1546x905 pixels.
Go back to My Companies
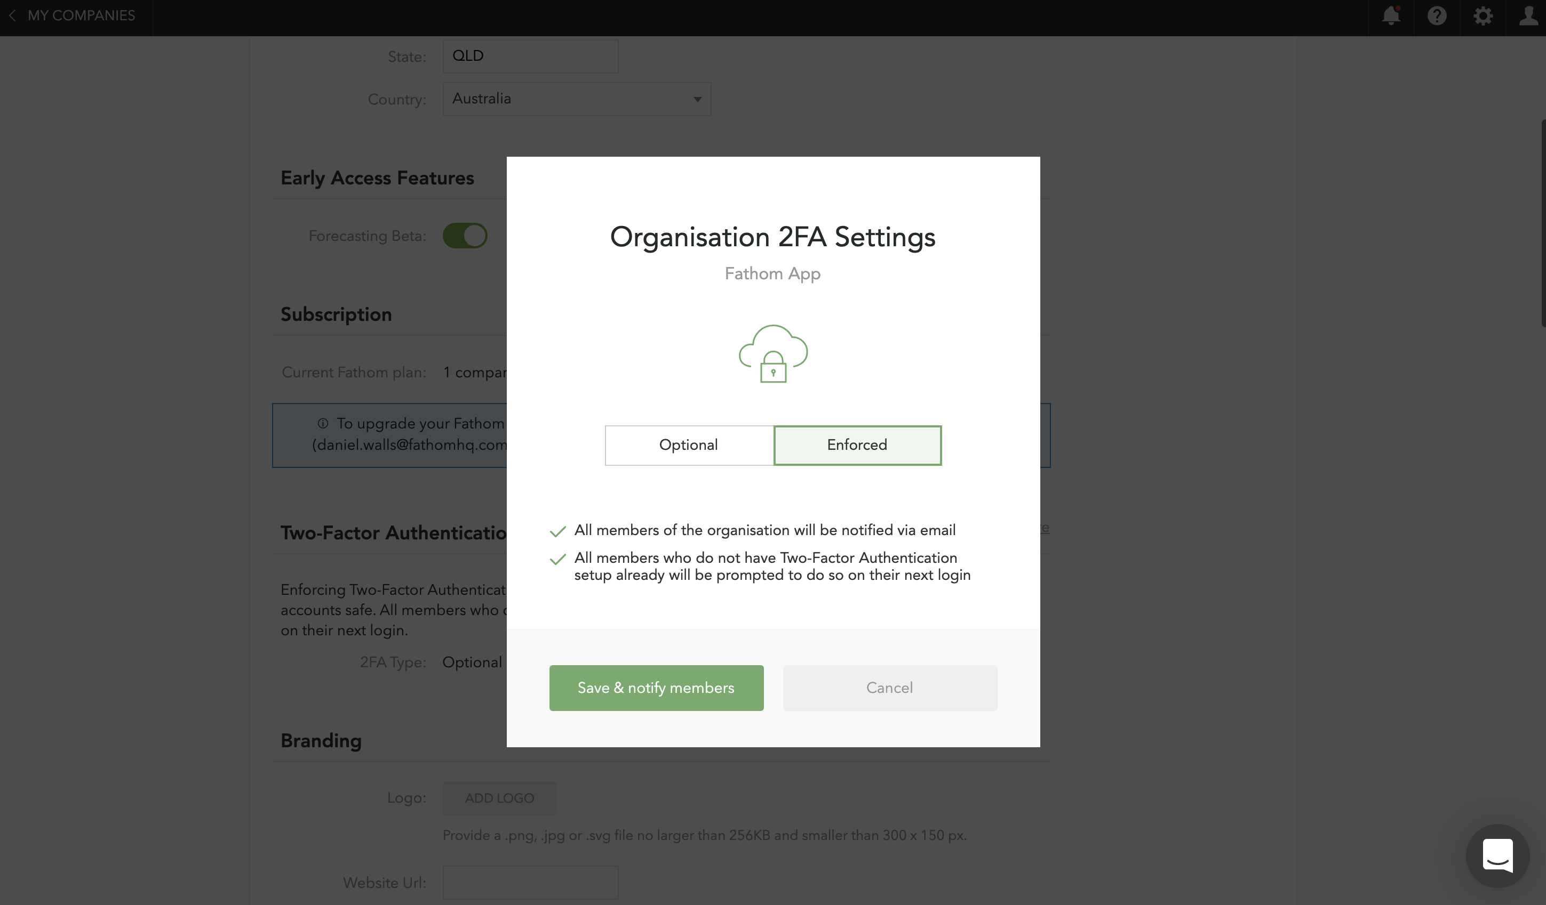click(81, 15)
